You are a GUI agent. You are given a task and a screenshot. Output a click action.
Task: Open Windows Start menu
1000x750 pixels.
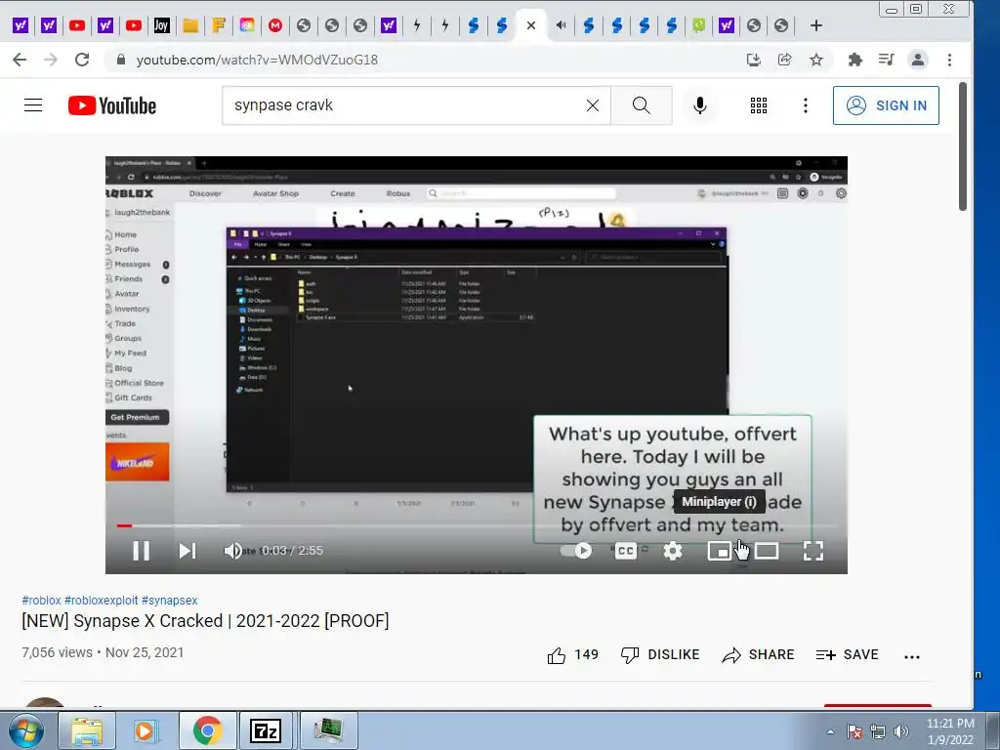(26, 730)
